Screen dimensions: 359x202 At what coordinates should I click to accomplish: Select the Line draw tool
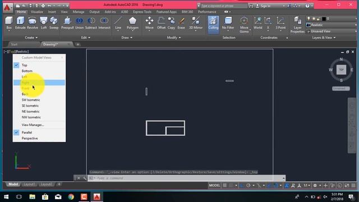tap(118, 23)
